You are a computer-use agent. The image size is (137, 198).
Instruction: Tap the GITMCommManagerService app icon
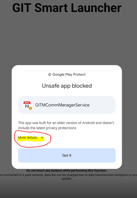click(x=27, y=105)
